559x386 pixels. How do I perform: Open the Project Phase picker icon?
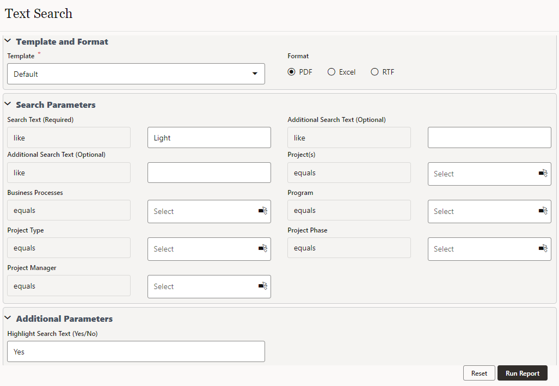[542, 248]
